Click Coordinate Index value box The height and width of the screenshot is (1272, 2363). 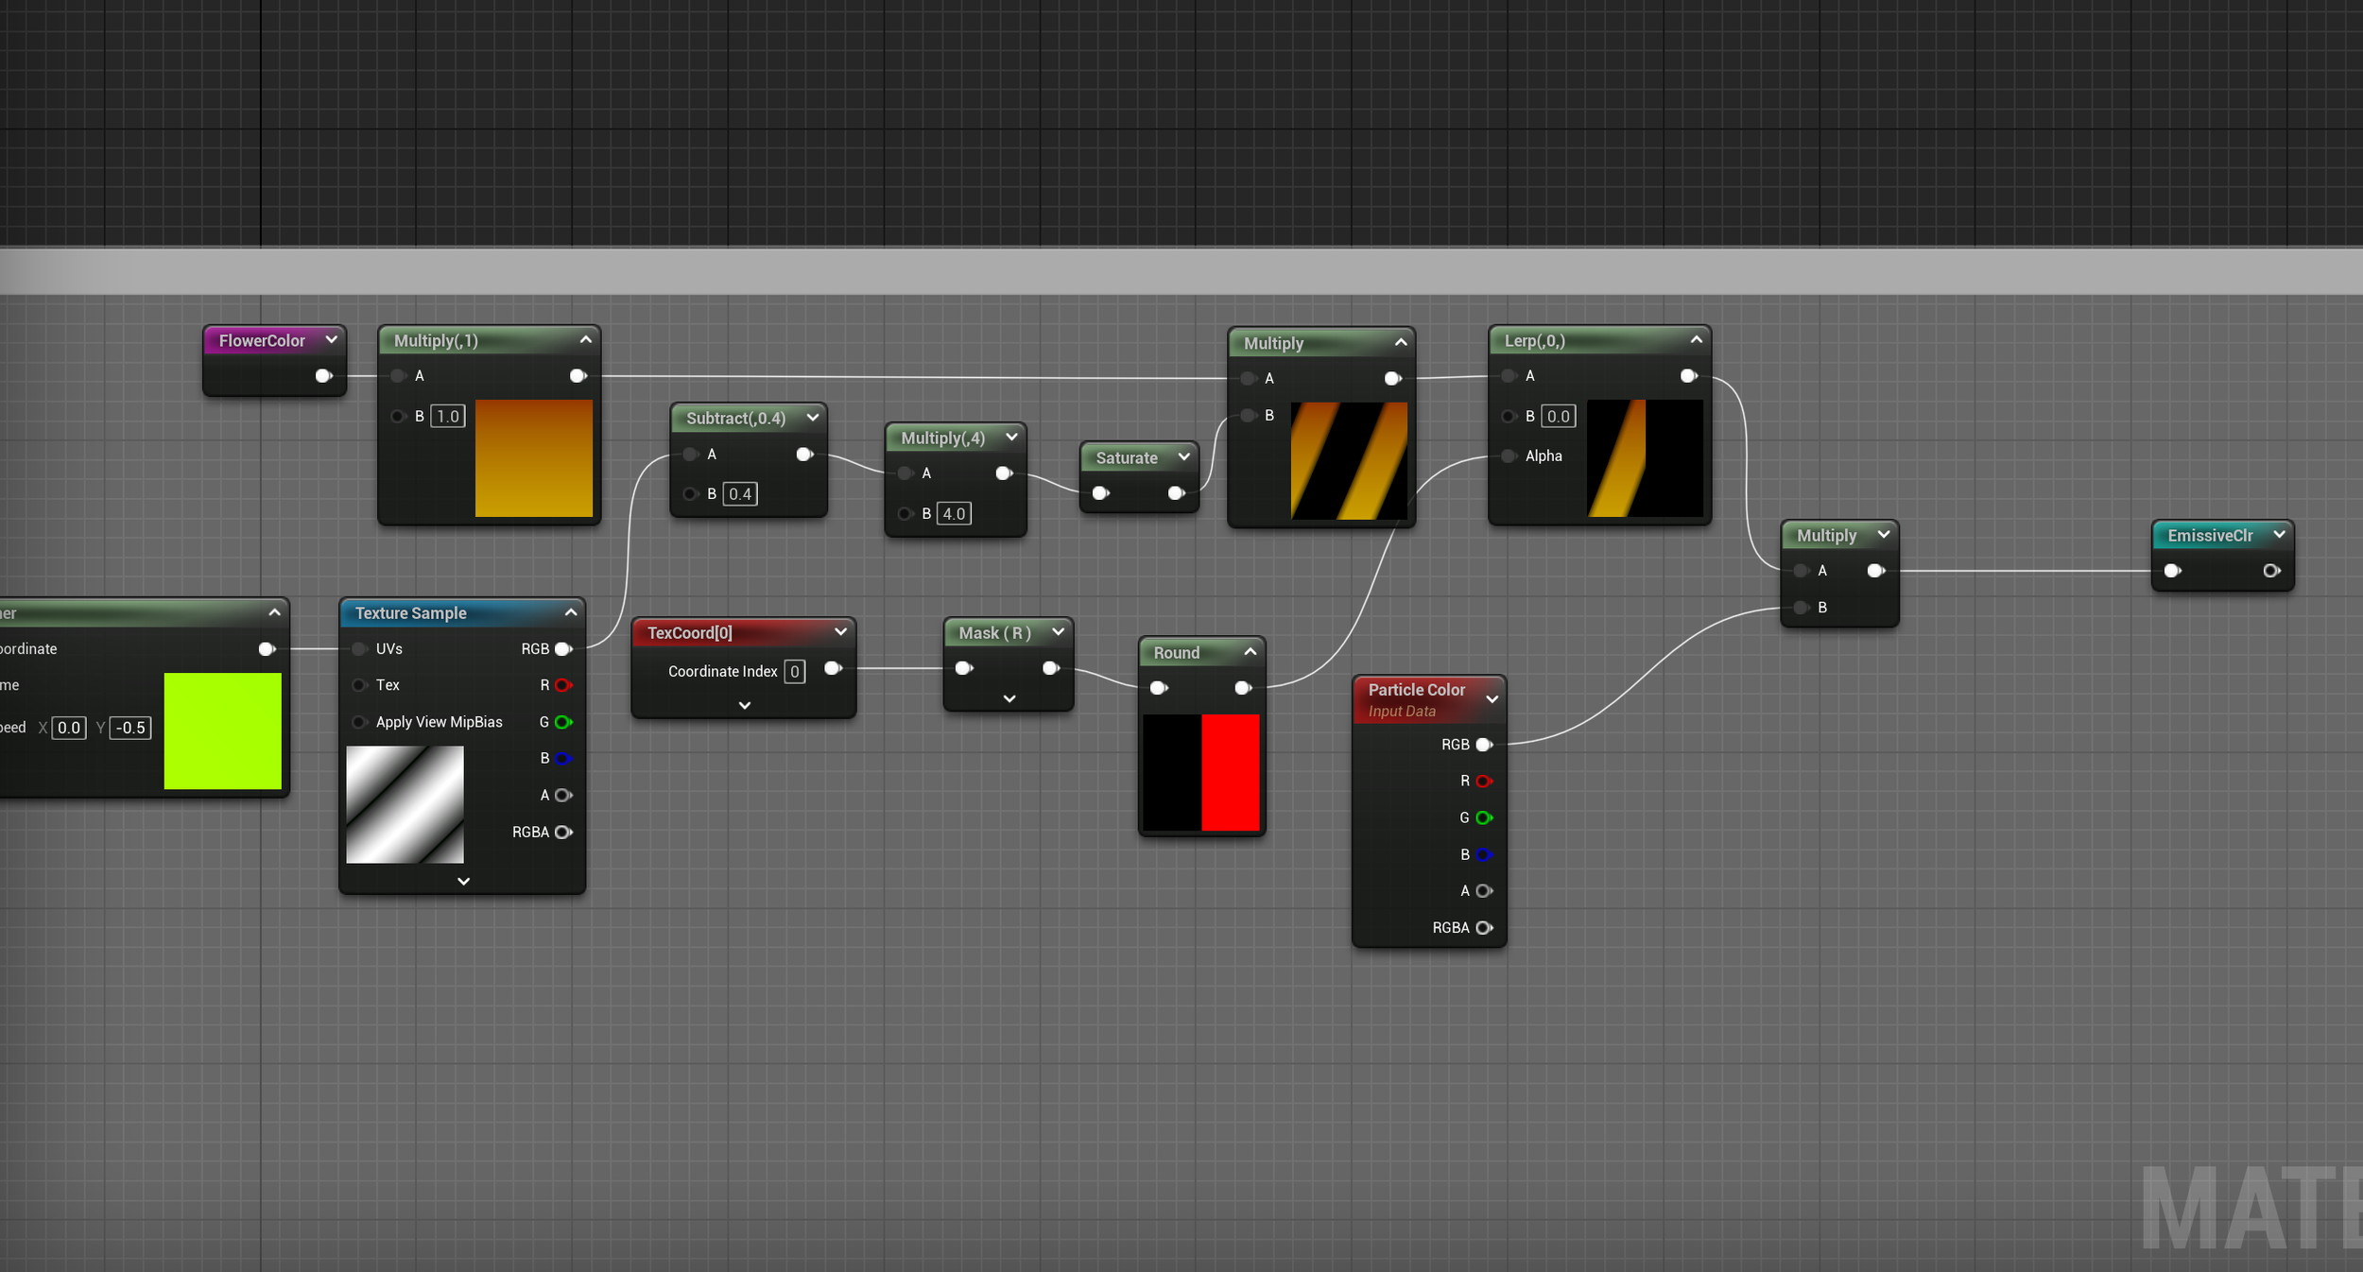point(795,672)
